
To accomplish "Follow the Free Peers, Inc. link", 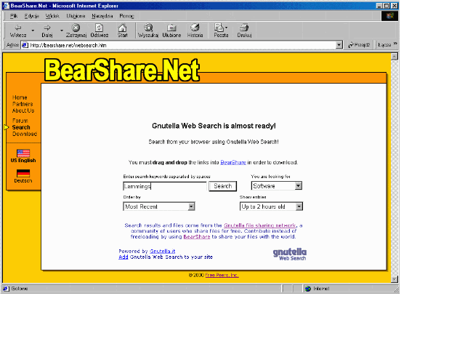I will [x=222, y=275].
